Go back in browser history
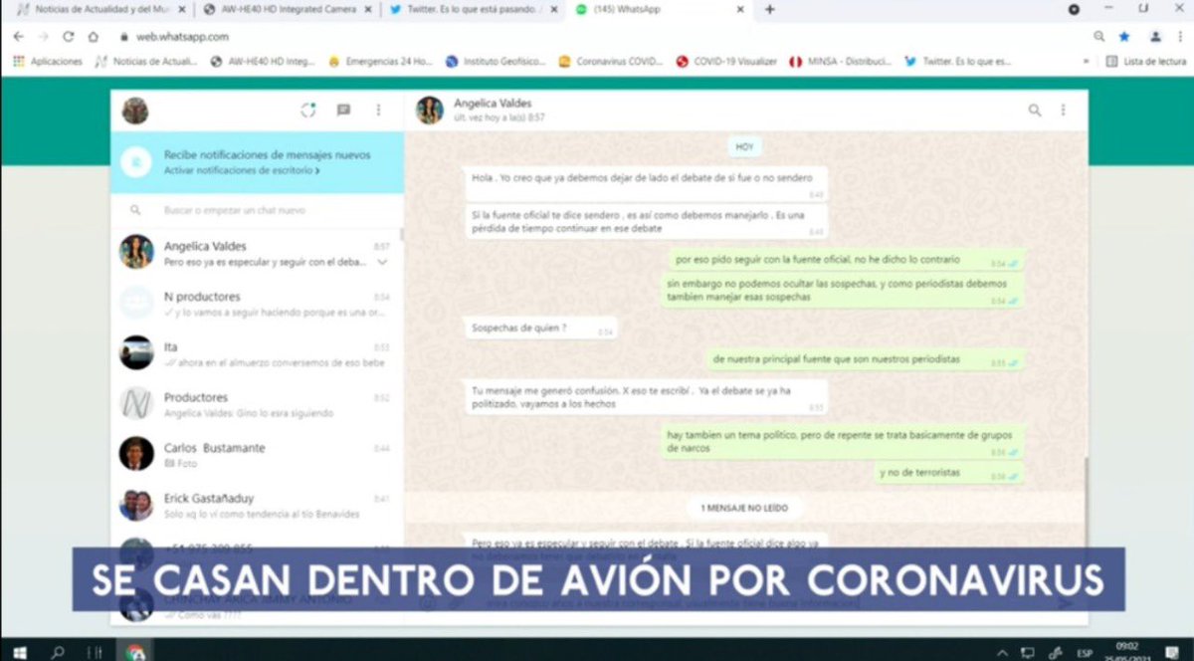 (x=19, y=36)
